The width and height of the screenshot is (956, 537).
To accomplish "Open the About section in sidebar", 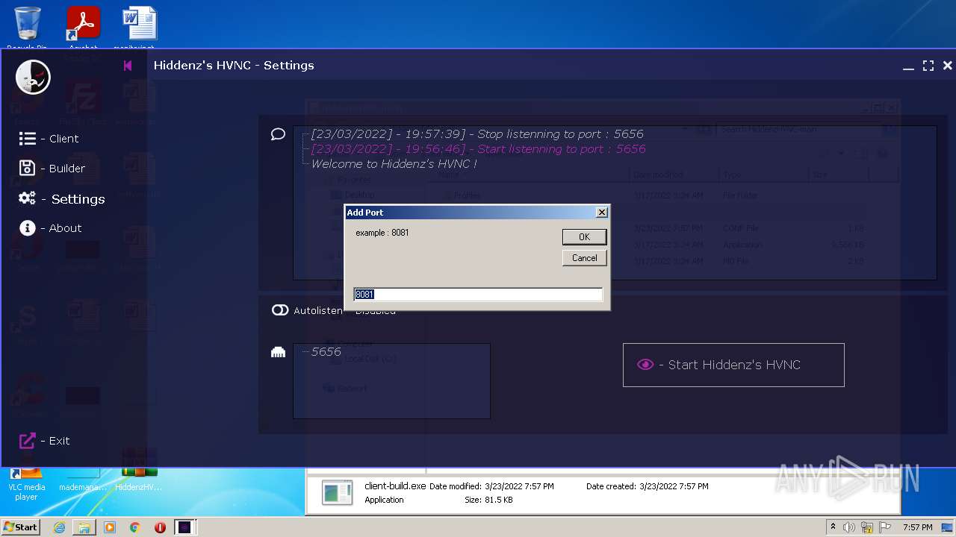I will (50, 228).
